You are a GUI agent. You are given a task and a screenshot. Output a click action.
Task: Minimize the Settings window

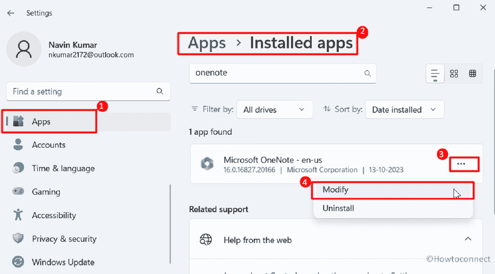click(430, 8)
